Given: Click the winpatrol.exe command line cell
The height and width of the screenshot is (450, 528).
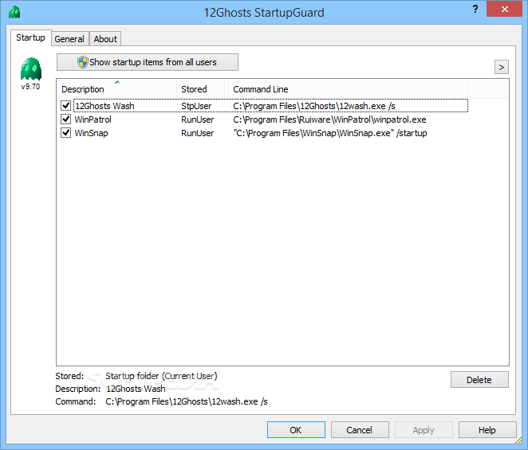Looking at the screenshot, I should point(329,119).
